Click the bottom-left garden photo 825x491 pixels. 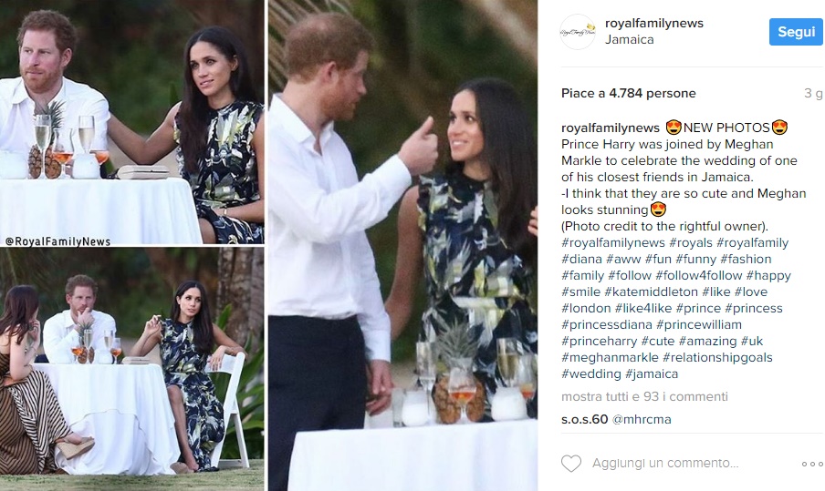(132, 369)
